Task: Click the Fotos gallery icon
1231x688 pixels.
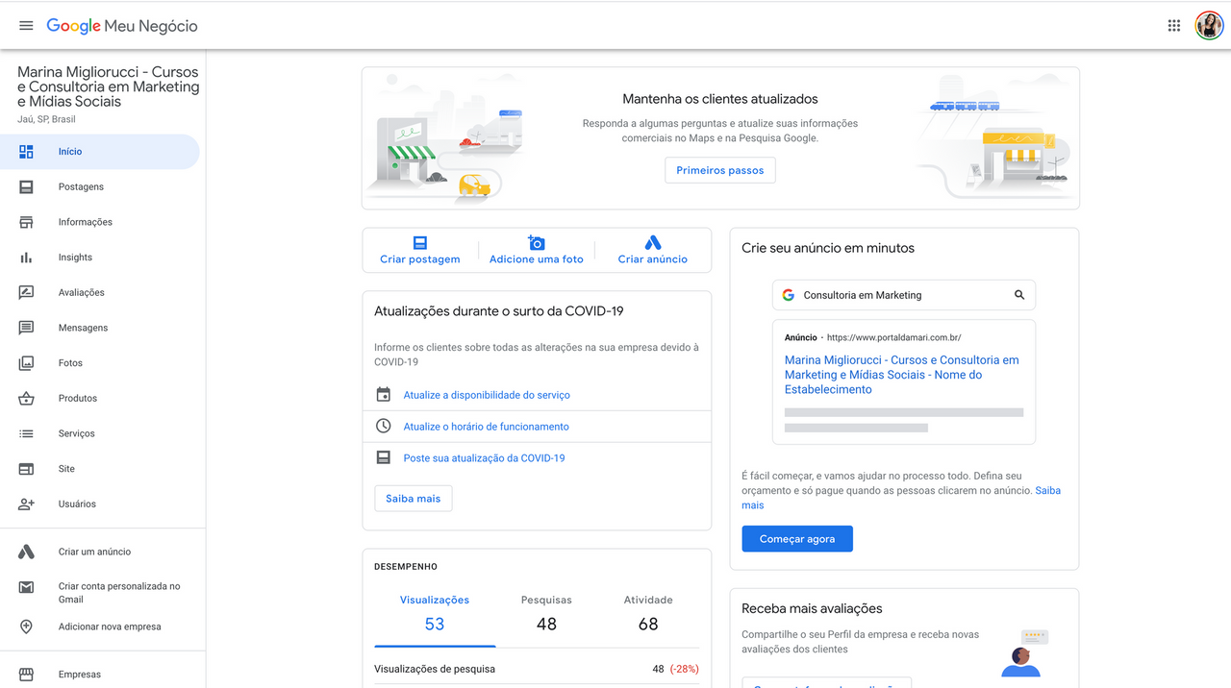Action: pyautogui.click(x=26, y=363)
